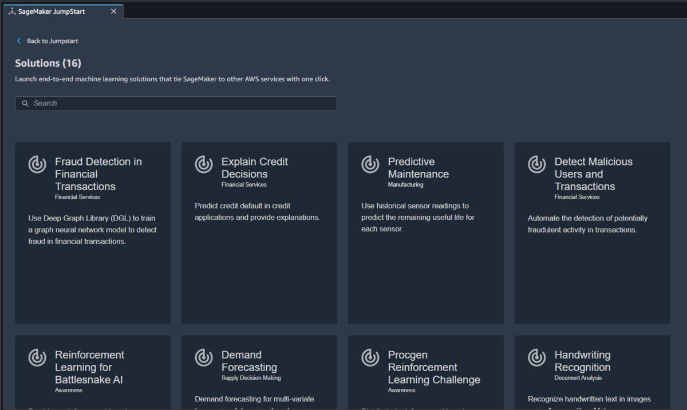Click the back arrow chevron icon

[19, 41]
